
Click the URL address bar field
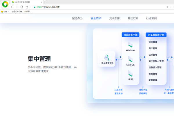99,7
